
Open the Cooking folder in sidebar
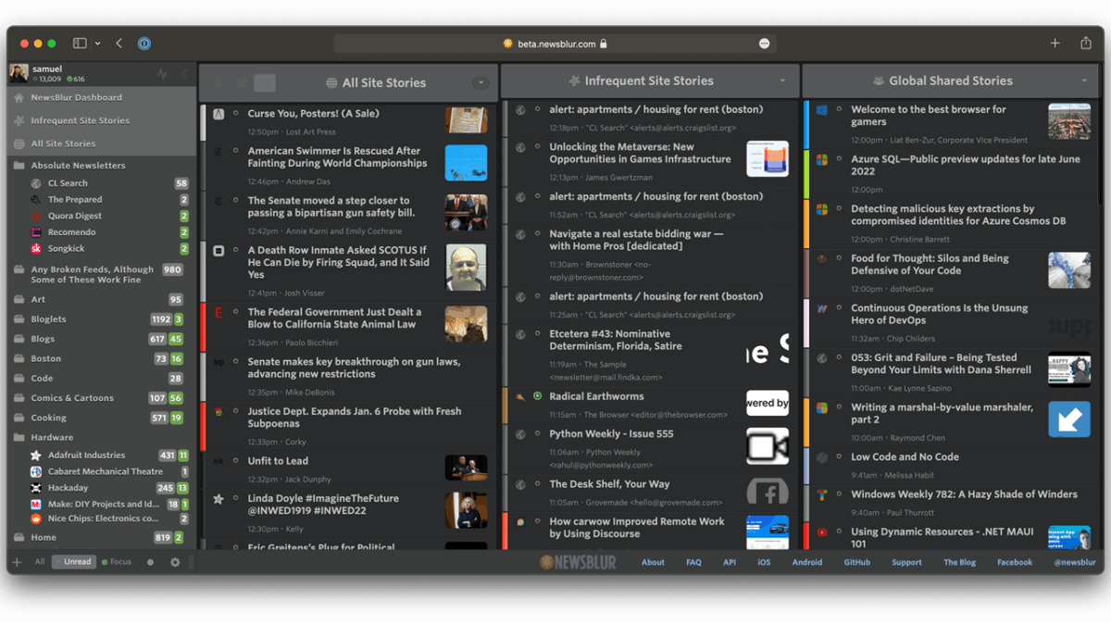(48, 418)
